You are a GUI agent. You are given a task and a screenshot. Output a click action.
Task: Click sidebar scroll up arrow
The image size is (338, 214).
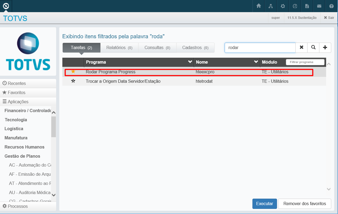(x=53, y=113)
